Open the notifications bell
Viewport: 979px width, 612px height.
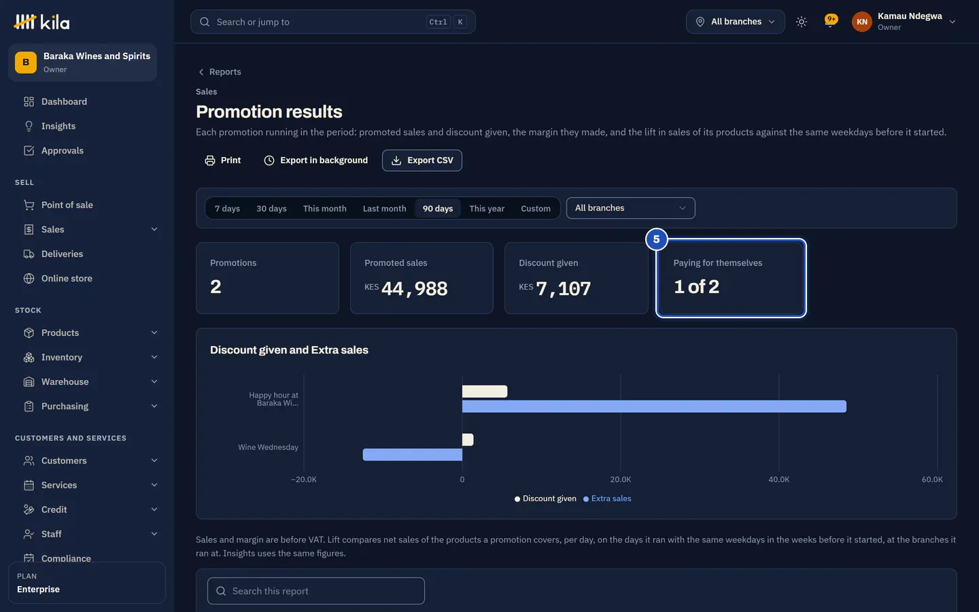[830, 22]
